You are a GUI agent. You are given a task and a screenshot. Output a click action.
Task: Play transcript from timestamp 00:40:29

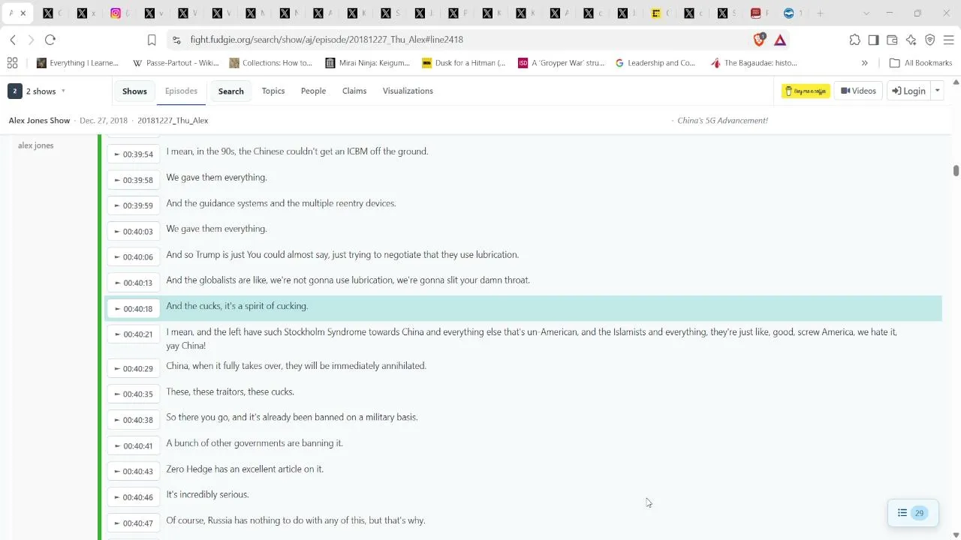coord(134,369)
